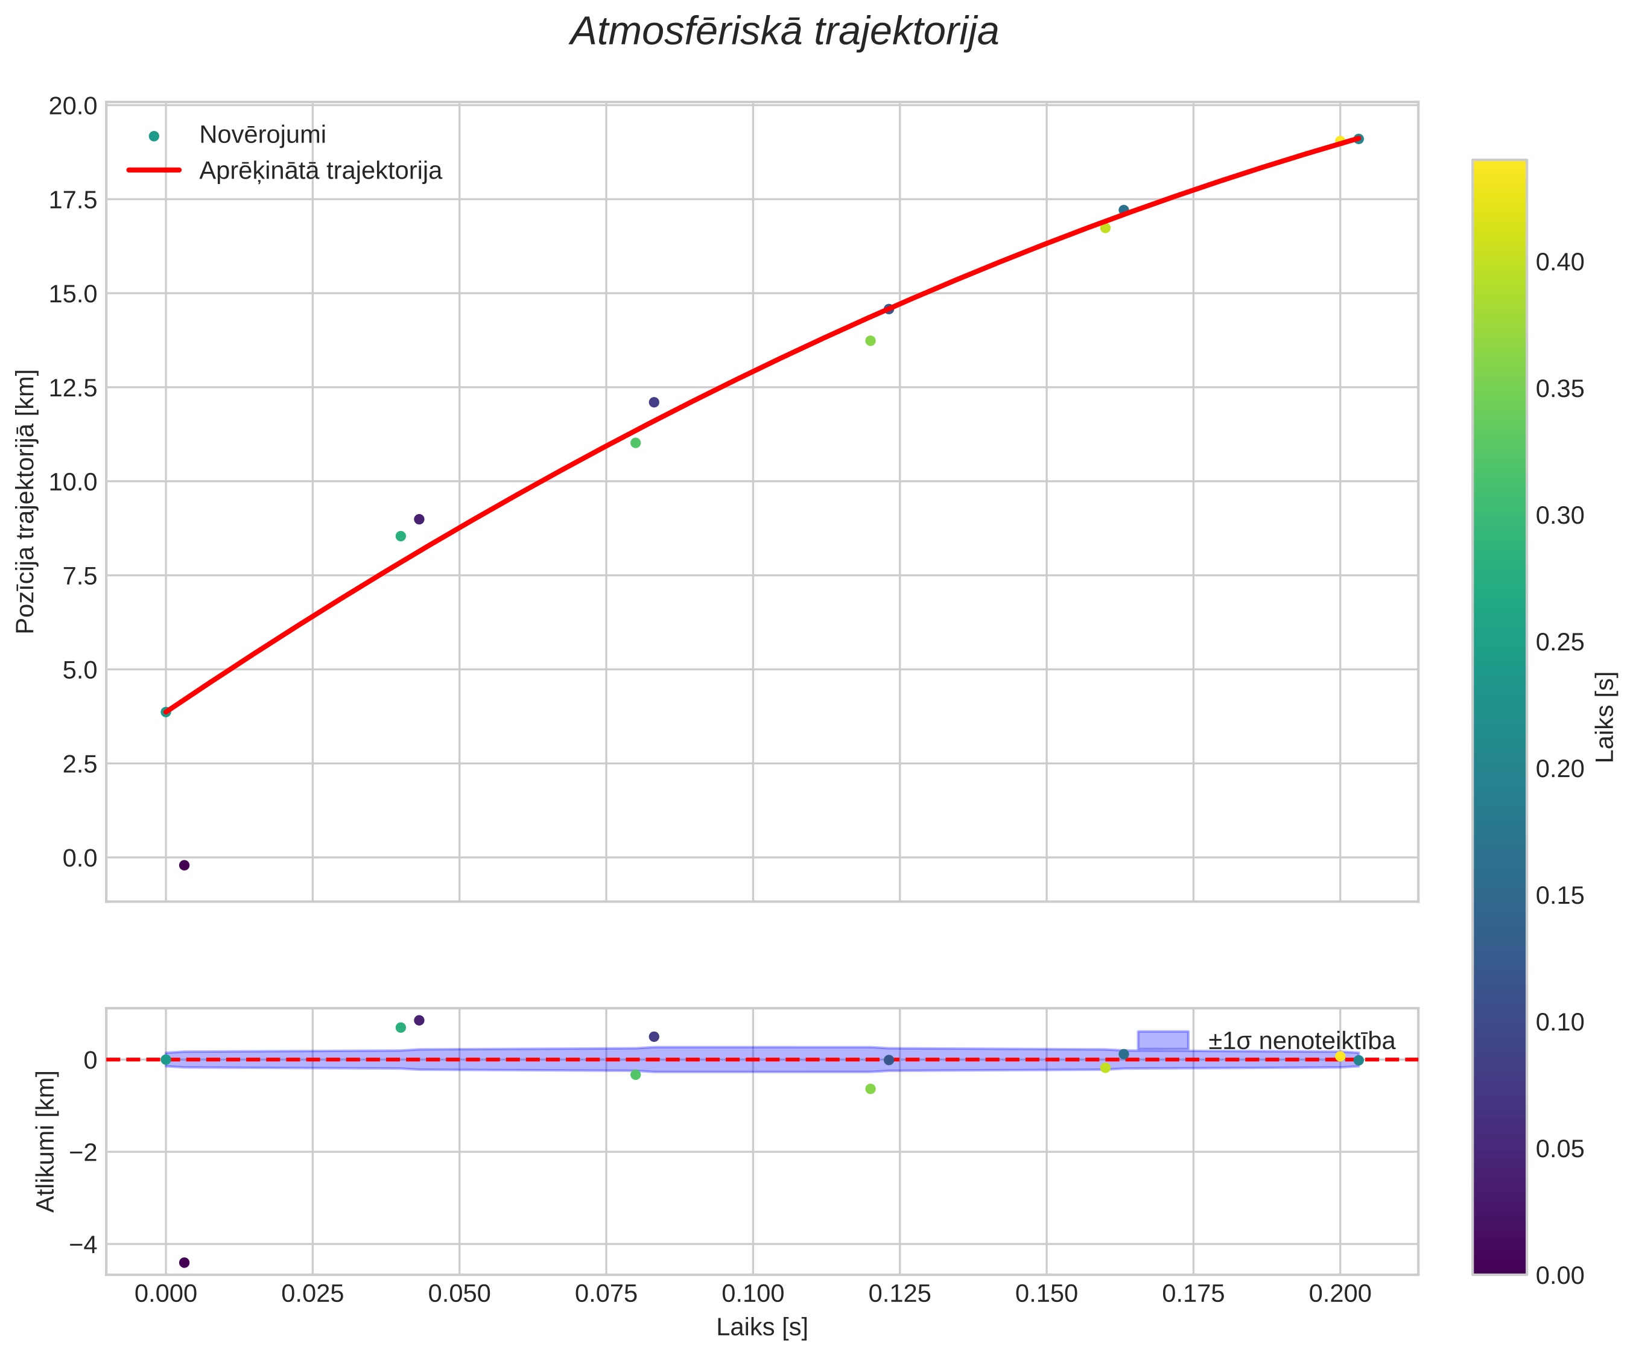Click the bottom x-axis Laiks [s] label
Image resolution: width=1633 pixels, height=1355 pixels.
tap(762, 1327)
